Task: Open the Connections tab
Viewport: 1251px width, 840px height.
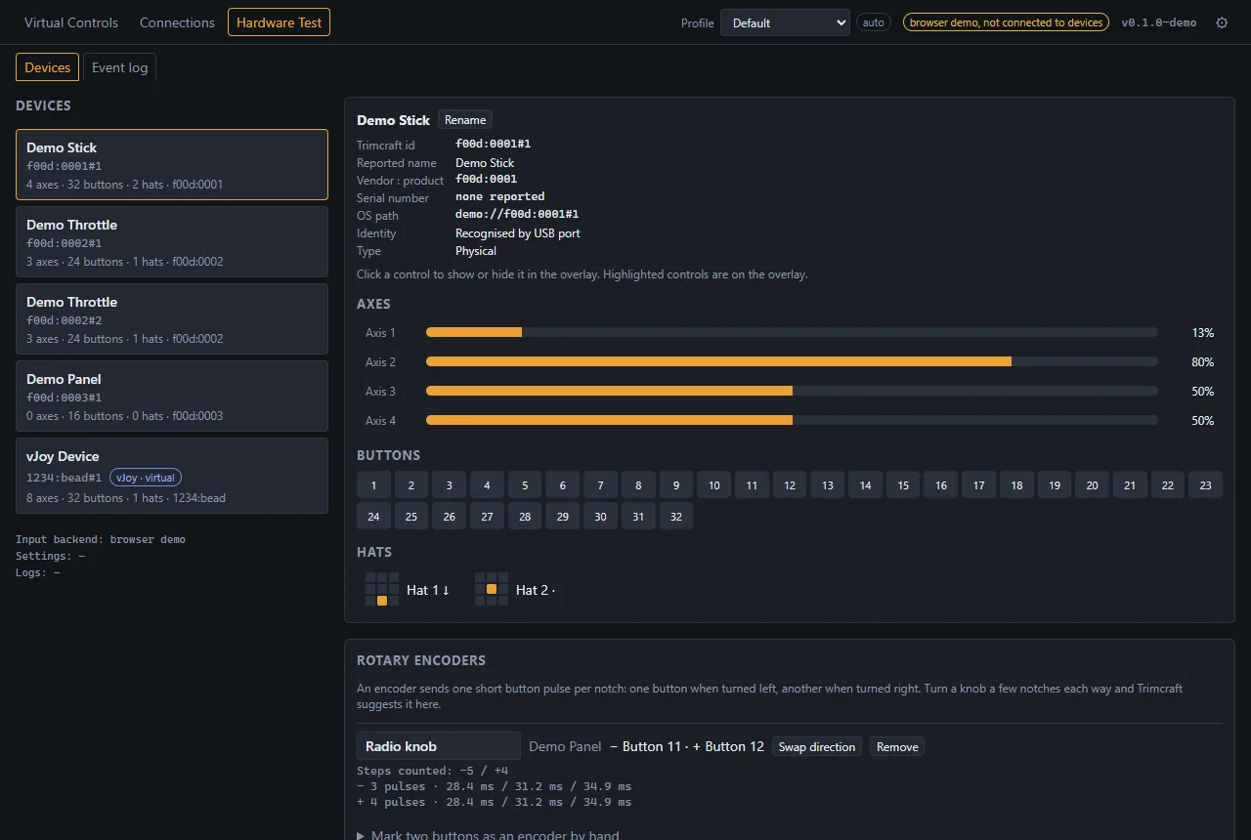Action: tap(177, 22)
